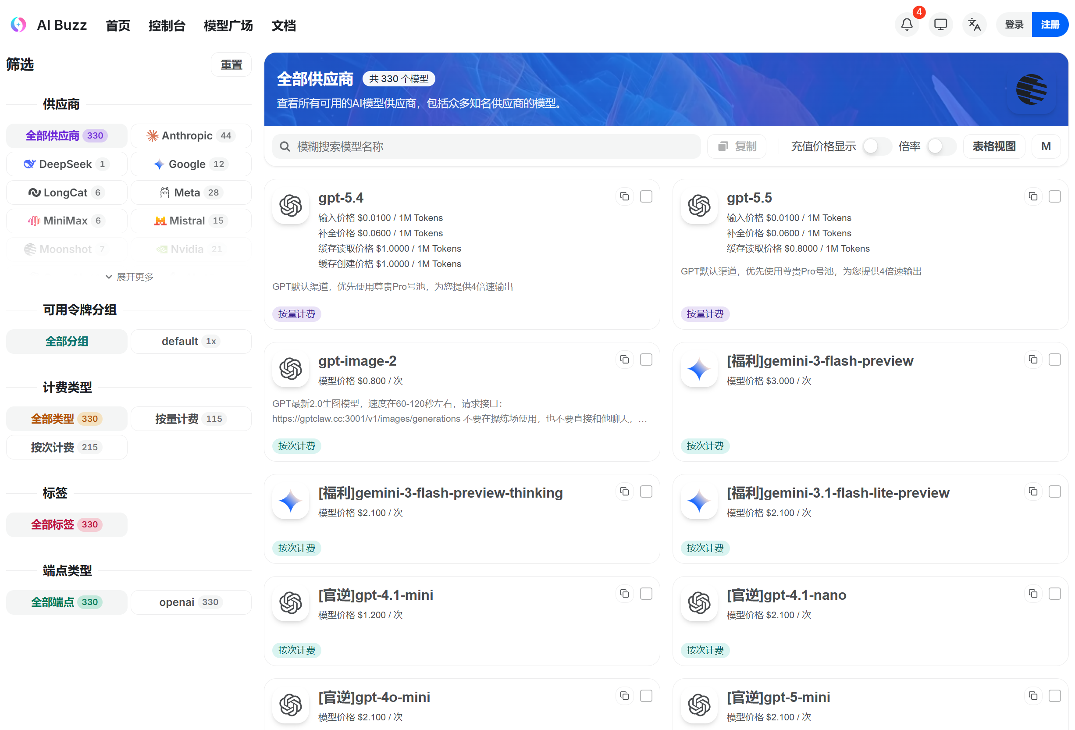Filter by DeepSeek supplier
The image size is (1075, 730).
pyautogui.click(x=67, y=164)
